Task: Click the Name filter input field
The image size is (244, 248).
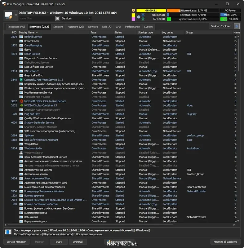Action: point(37,19)
